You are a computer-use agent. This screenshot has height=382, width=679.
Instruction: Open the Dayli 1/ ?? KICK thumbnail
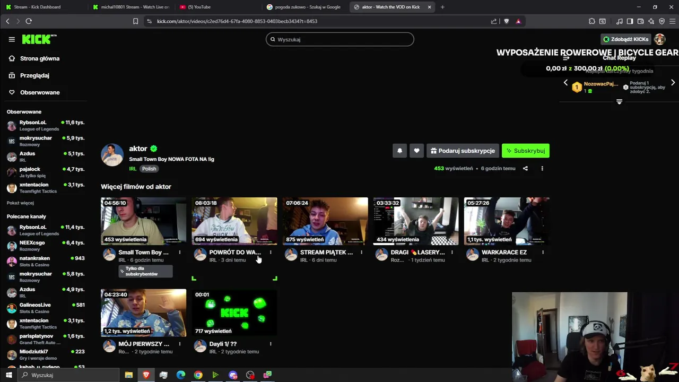[x=234, y=312]
